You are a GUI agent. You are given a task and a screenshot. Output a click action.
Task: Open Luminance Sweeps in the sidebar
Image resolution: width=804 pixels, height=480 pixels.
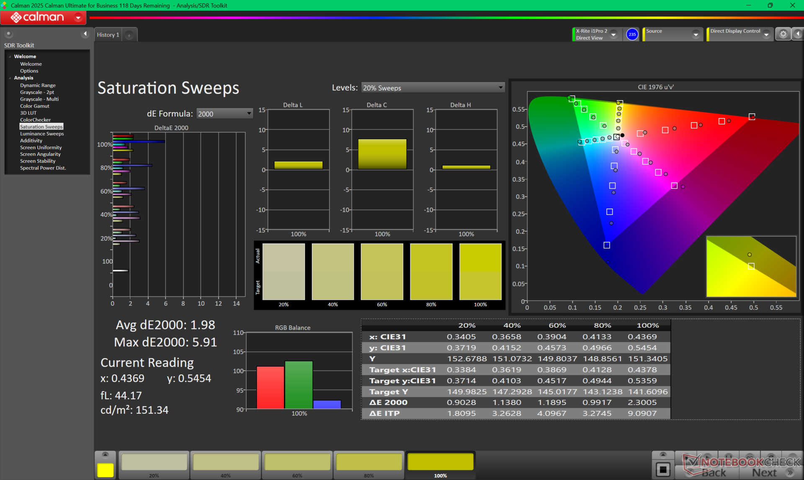[x=42, y=134]
